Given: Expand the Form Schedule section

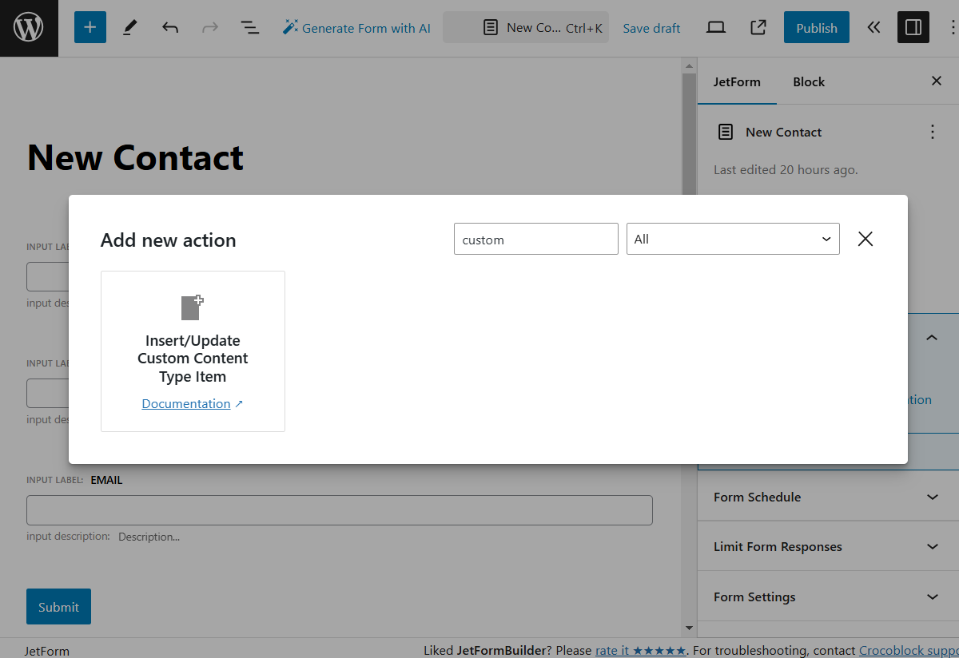Looking at the screenshot, I should tap(826, 497).
